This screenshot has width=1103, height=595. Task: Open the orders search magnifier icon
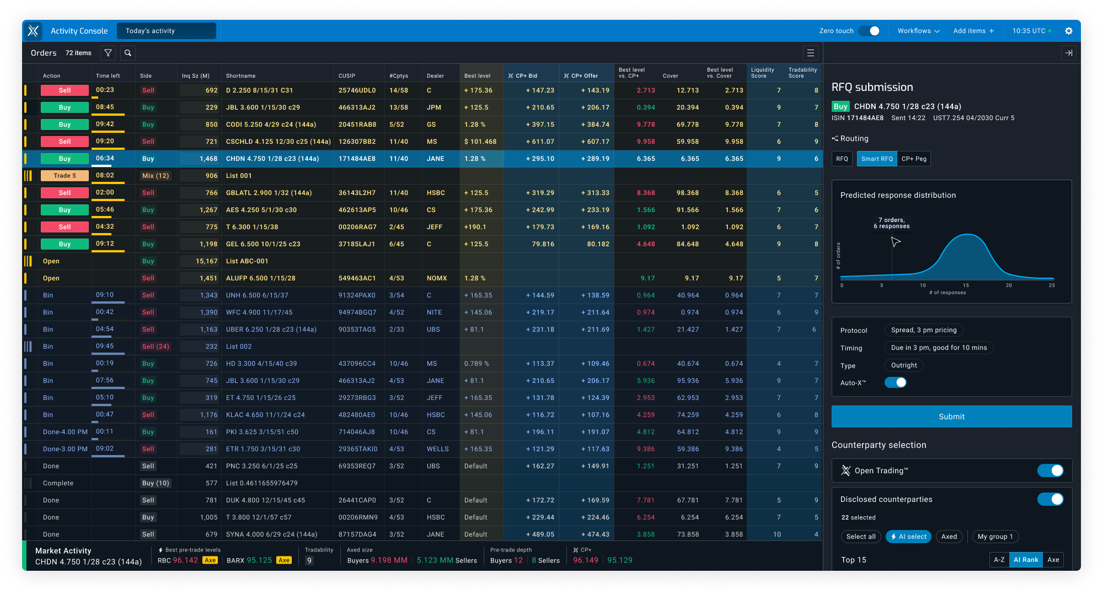[x=128, y=53]
